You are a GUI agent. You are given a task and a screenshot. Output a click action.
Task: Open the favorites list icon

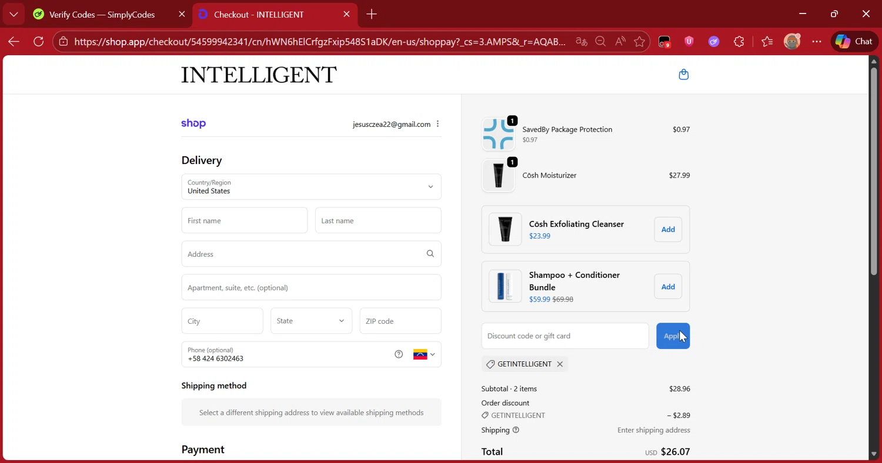(767, 42)
